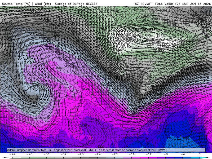The width and height of the screenshot is (212, 159).
Task: Click the -36 color scale label
Action: click(x=47, y=154)
